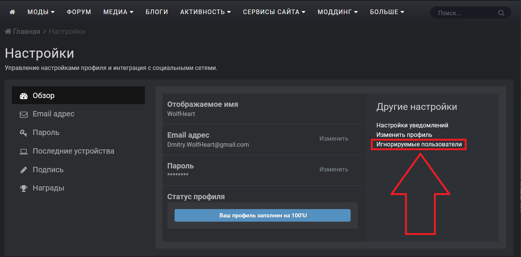Click the Статус профиля label
521x257 pixels.
coord(196,197)
